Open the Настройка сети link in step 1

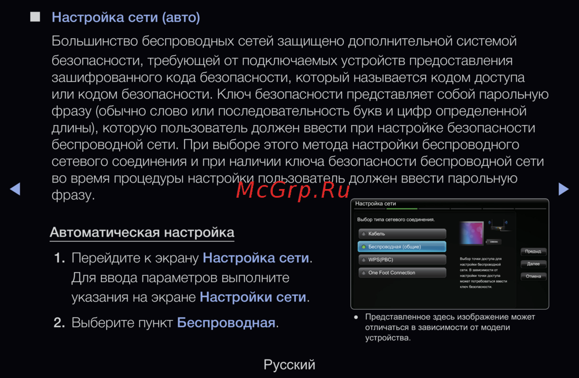tap(256, 258)
